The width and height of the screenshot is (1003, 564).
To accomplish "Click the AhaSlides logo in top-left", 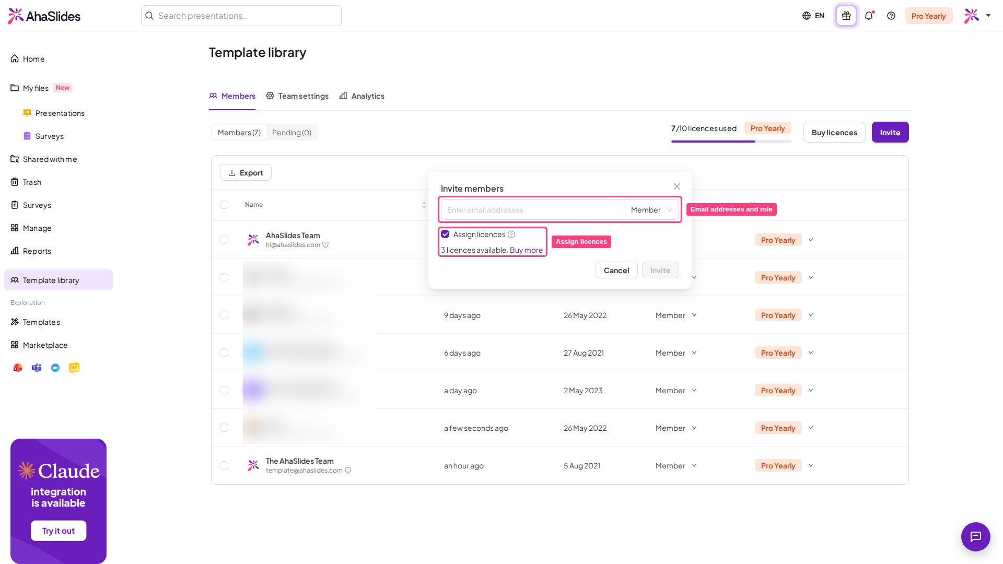I will point(44,16).
